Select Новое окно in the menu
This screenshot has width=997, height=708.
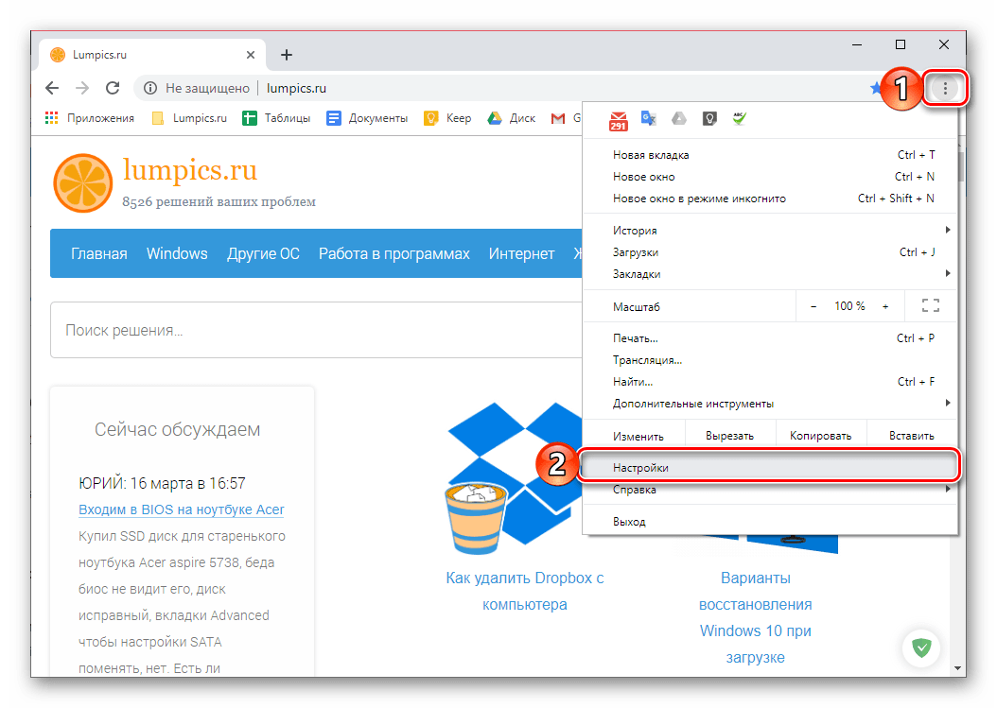click(x=770, y=177)
